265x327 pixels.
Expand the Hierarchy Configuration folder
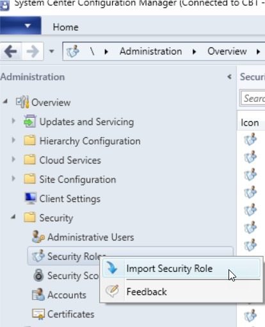coord(13,140)
